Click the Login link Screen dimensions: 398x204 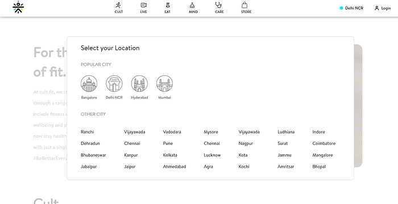[x=383, y=8]
